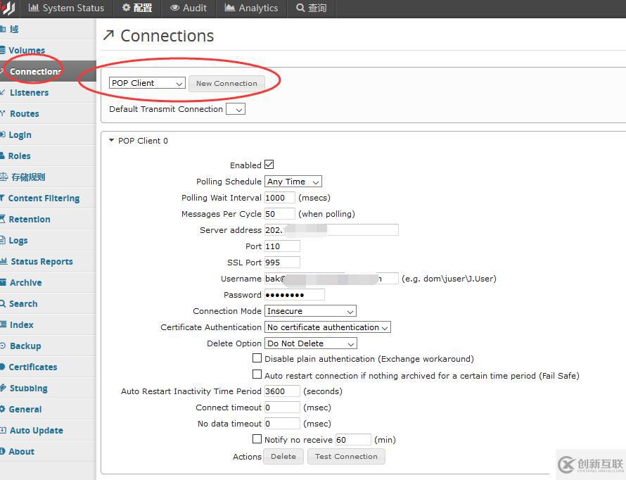Click Auto Restart Inactivity Time Period field

[282, 391]
